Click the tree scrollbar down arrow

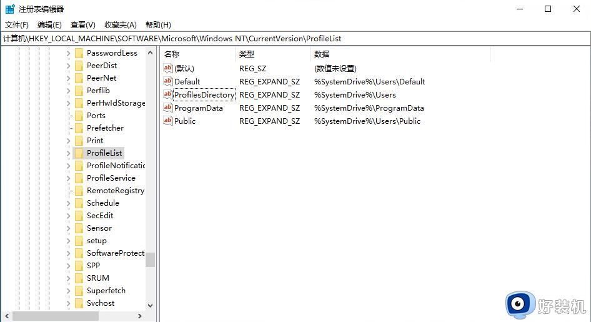pyautogui.click(x=150, y=306)
